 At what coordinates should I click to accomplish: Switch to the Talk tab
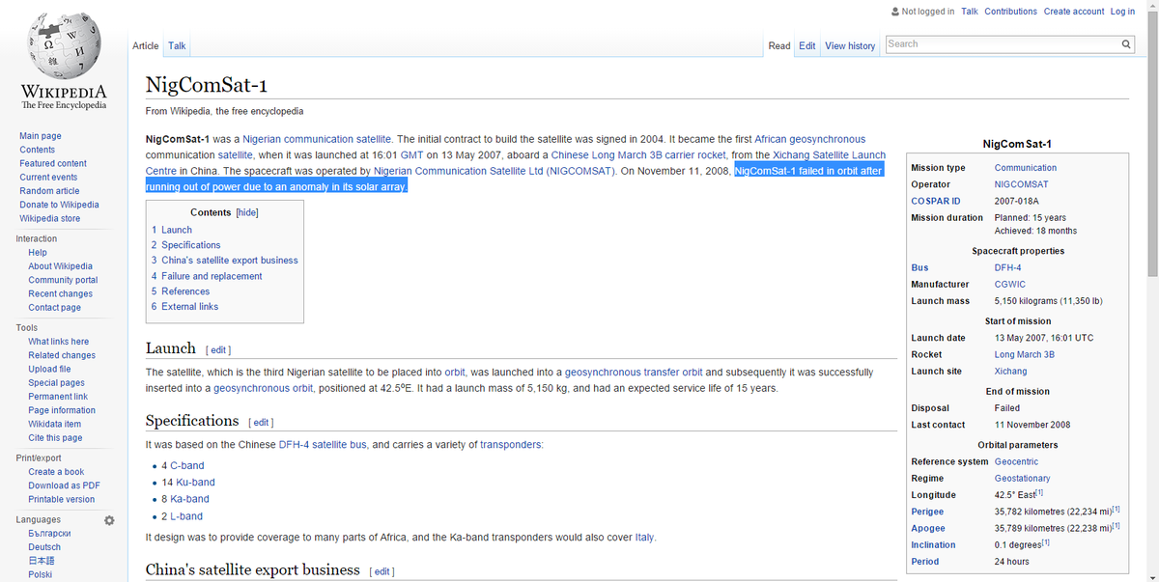click(x=177, y=45)
